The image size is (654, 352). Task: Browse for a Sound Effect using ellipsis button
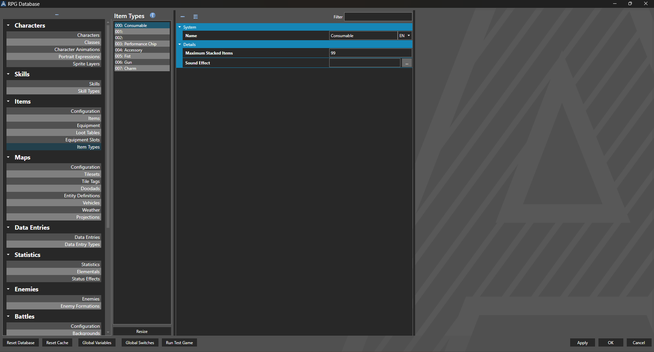pos(406,63)
